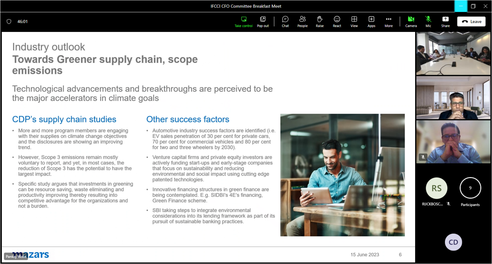Click Take control of shared screen

(x=243, y=21)
